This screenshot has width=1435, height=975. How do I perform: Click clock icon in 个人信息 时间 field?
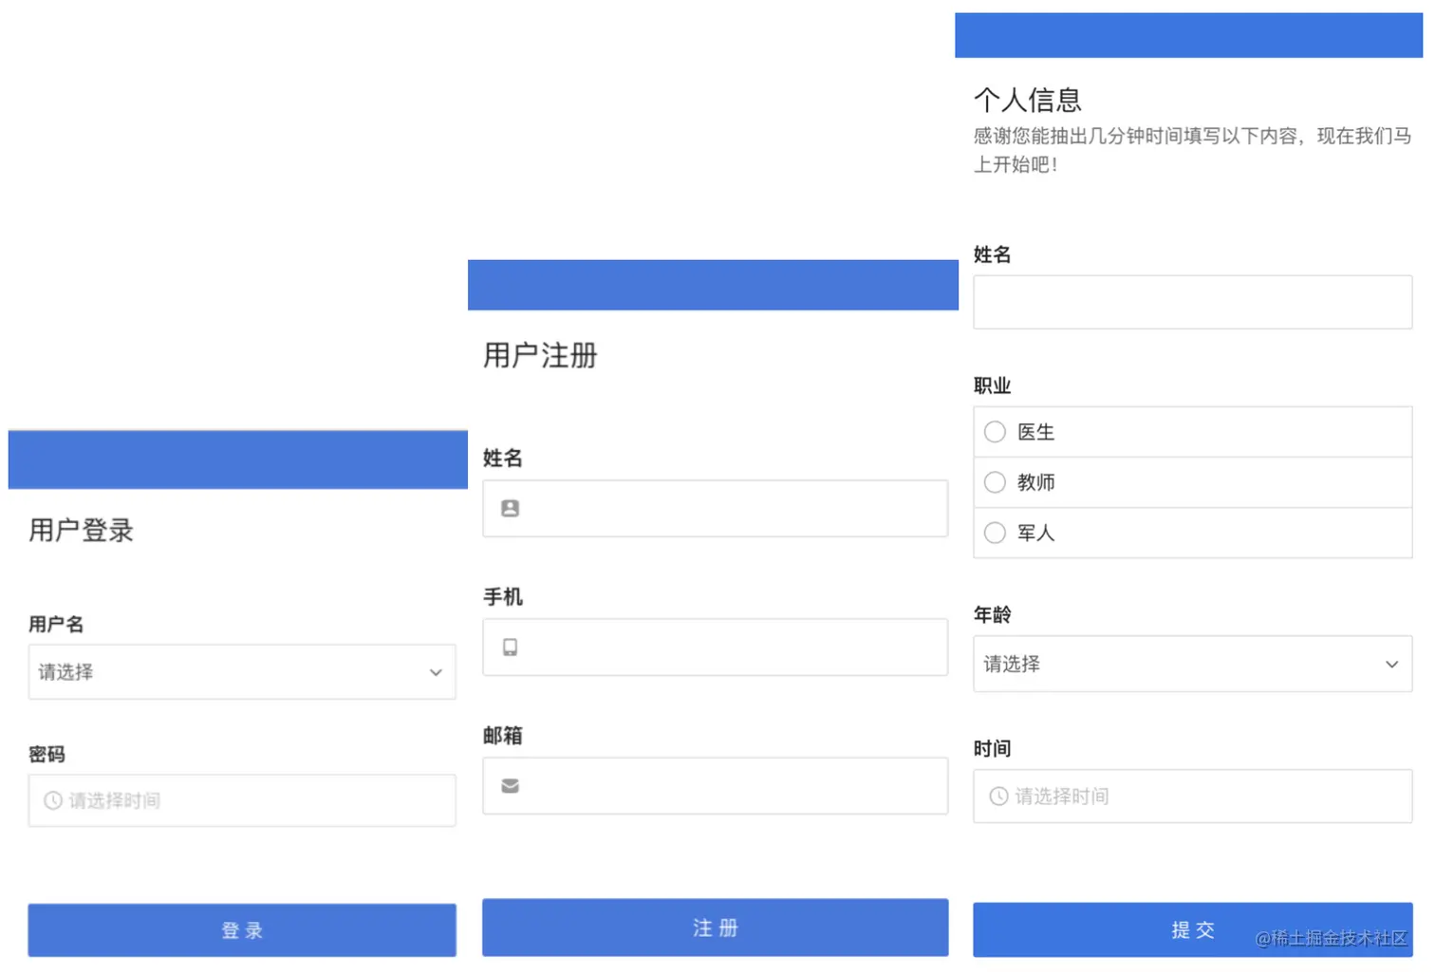click(x=998, y=797)
